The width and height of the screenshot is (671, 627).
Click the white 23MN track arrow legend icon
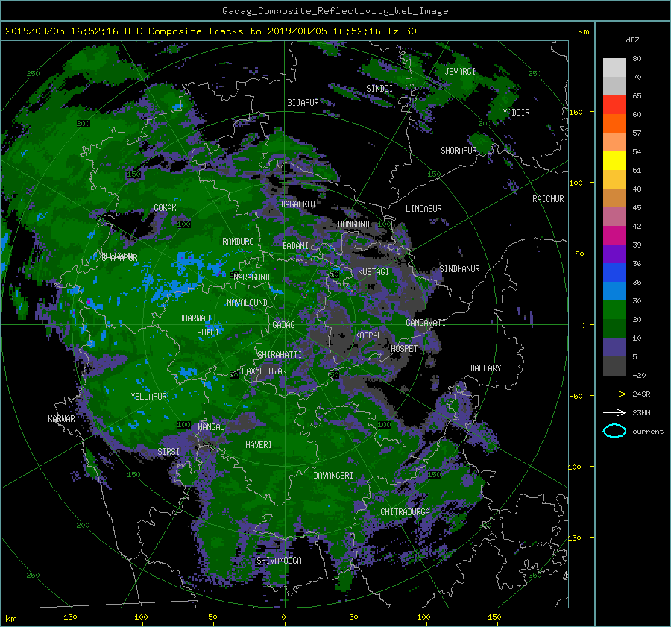coord(614,412)
